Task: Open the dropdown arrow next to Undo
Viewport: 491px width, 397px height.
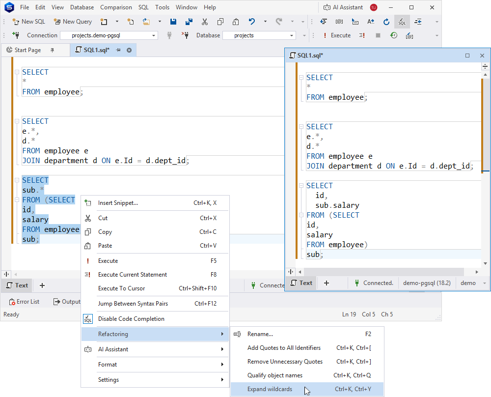Action: 265,22
